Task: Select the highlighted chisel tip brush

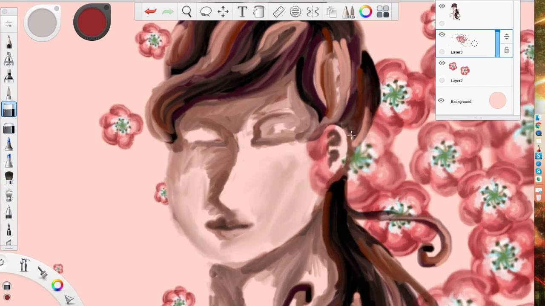Action: (9, 110)
